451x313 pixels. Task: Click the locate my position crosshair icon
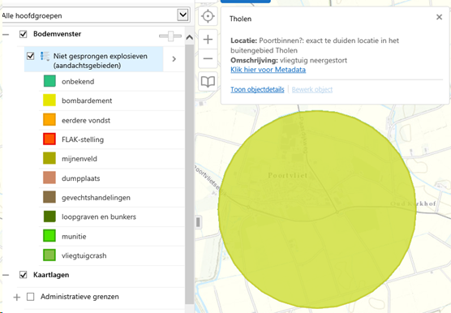pyautogui.click(x=208, y=16)
